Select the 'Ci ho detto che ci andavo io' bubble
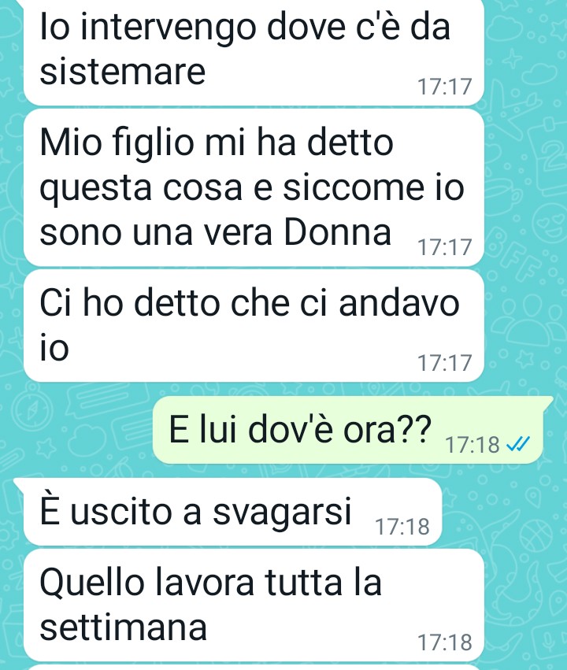This screenshot has height=670, width=567. [x=254, y=325]
